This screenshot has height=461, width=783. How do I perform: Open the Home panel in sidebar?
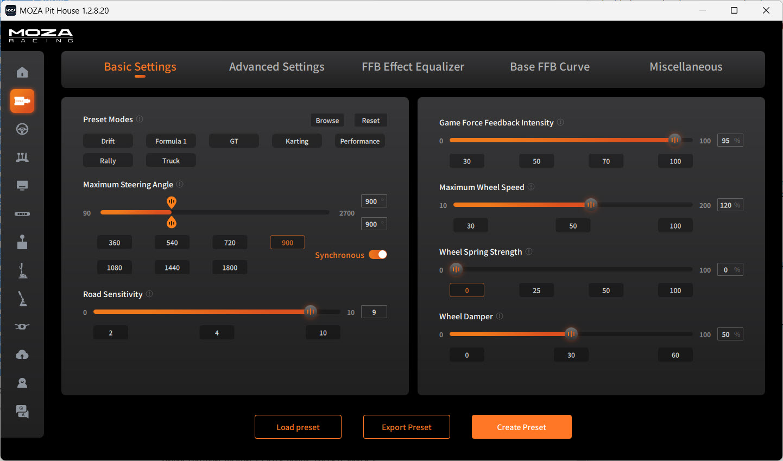[x=22, y=72]
